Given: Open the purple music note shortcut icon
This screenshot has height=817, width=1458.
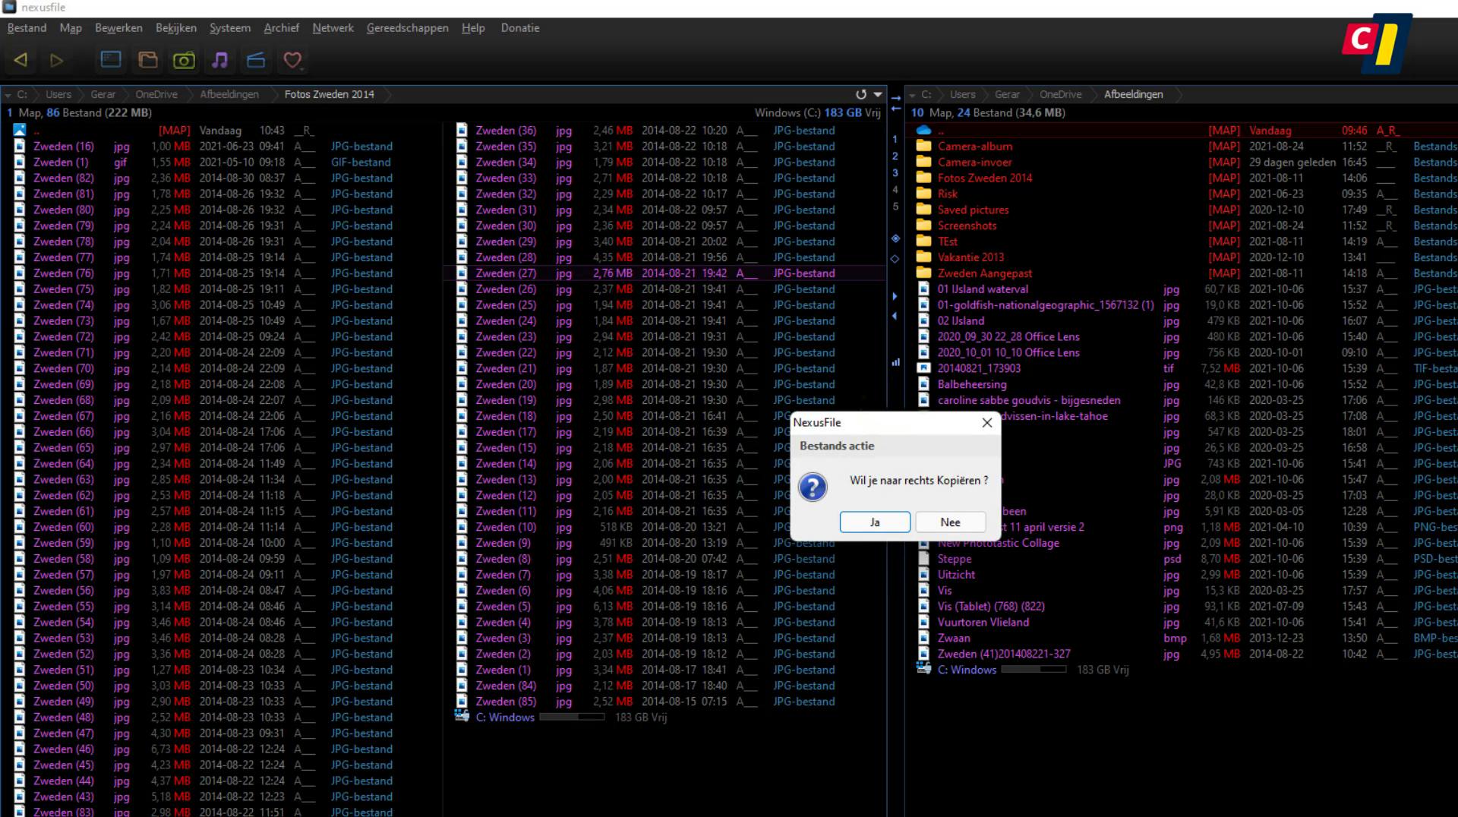Looking at the screenshot, I should tap(220, 60).
